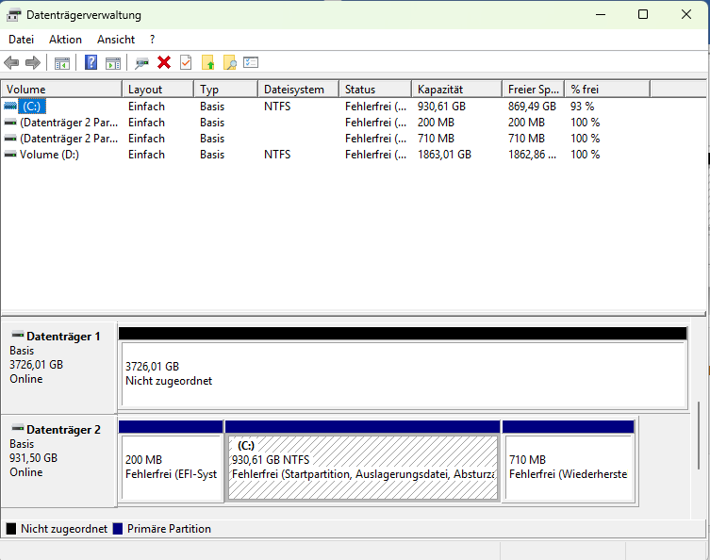Click the 869,49 GB free space cell

point(532,107)
